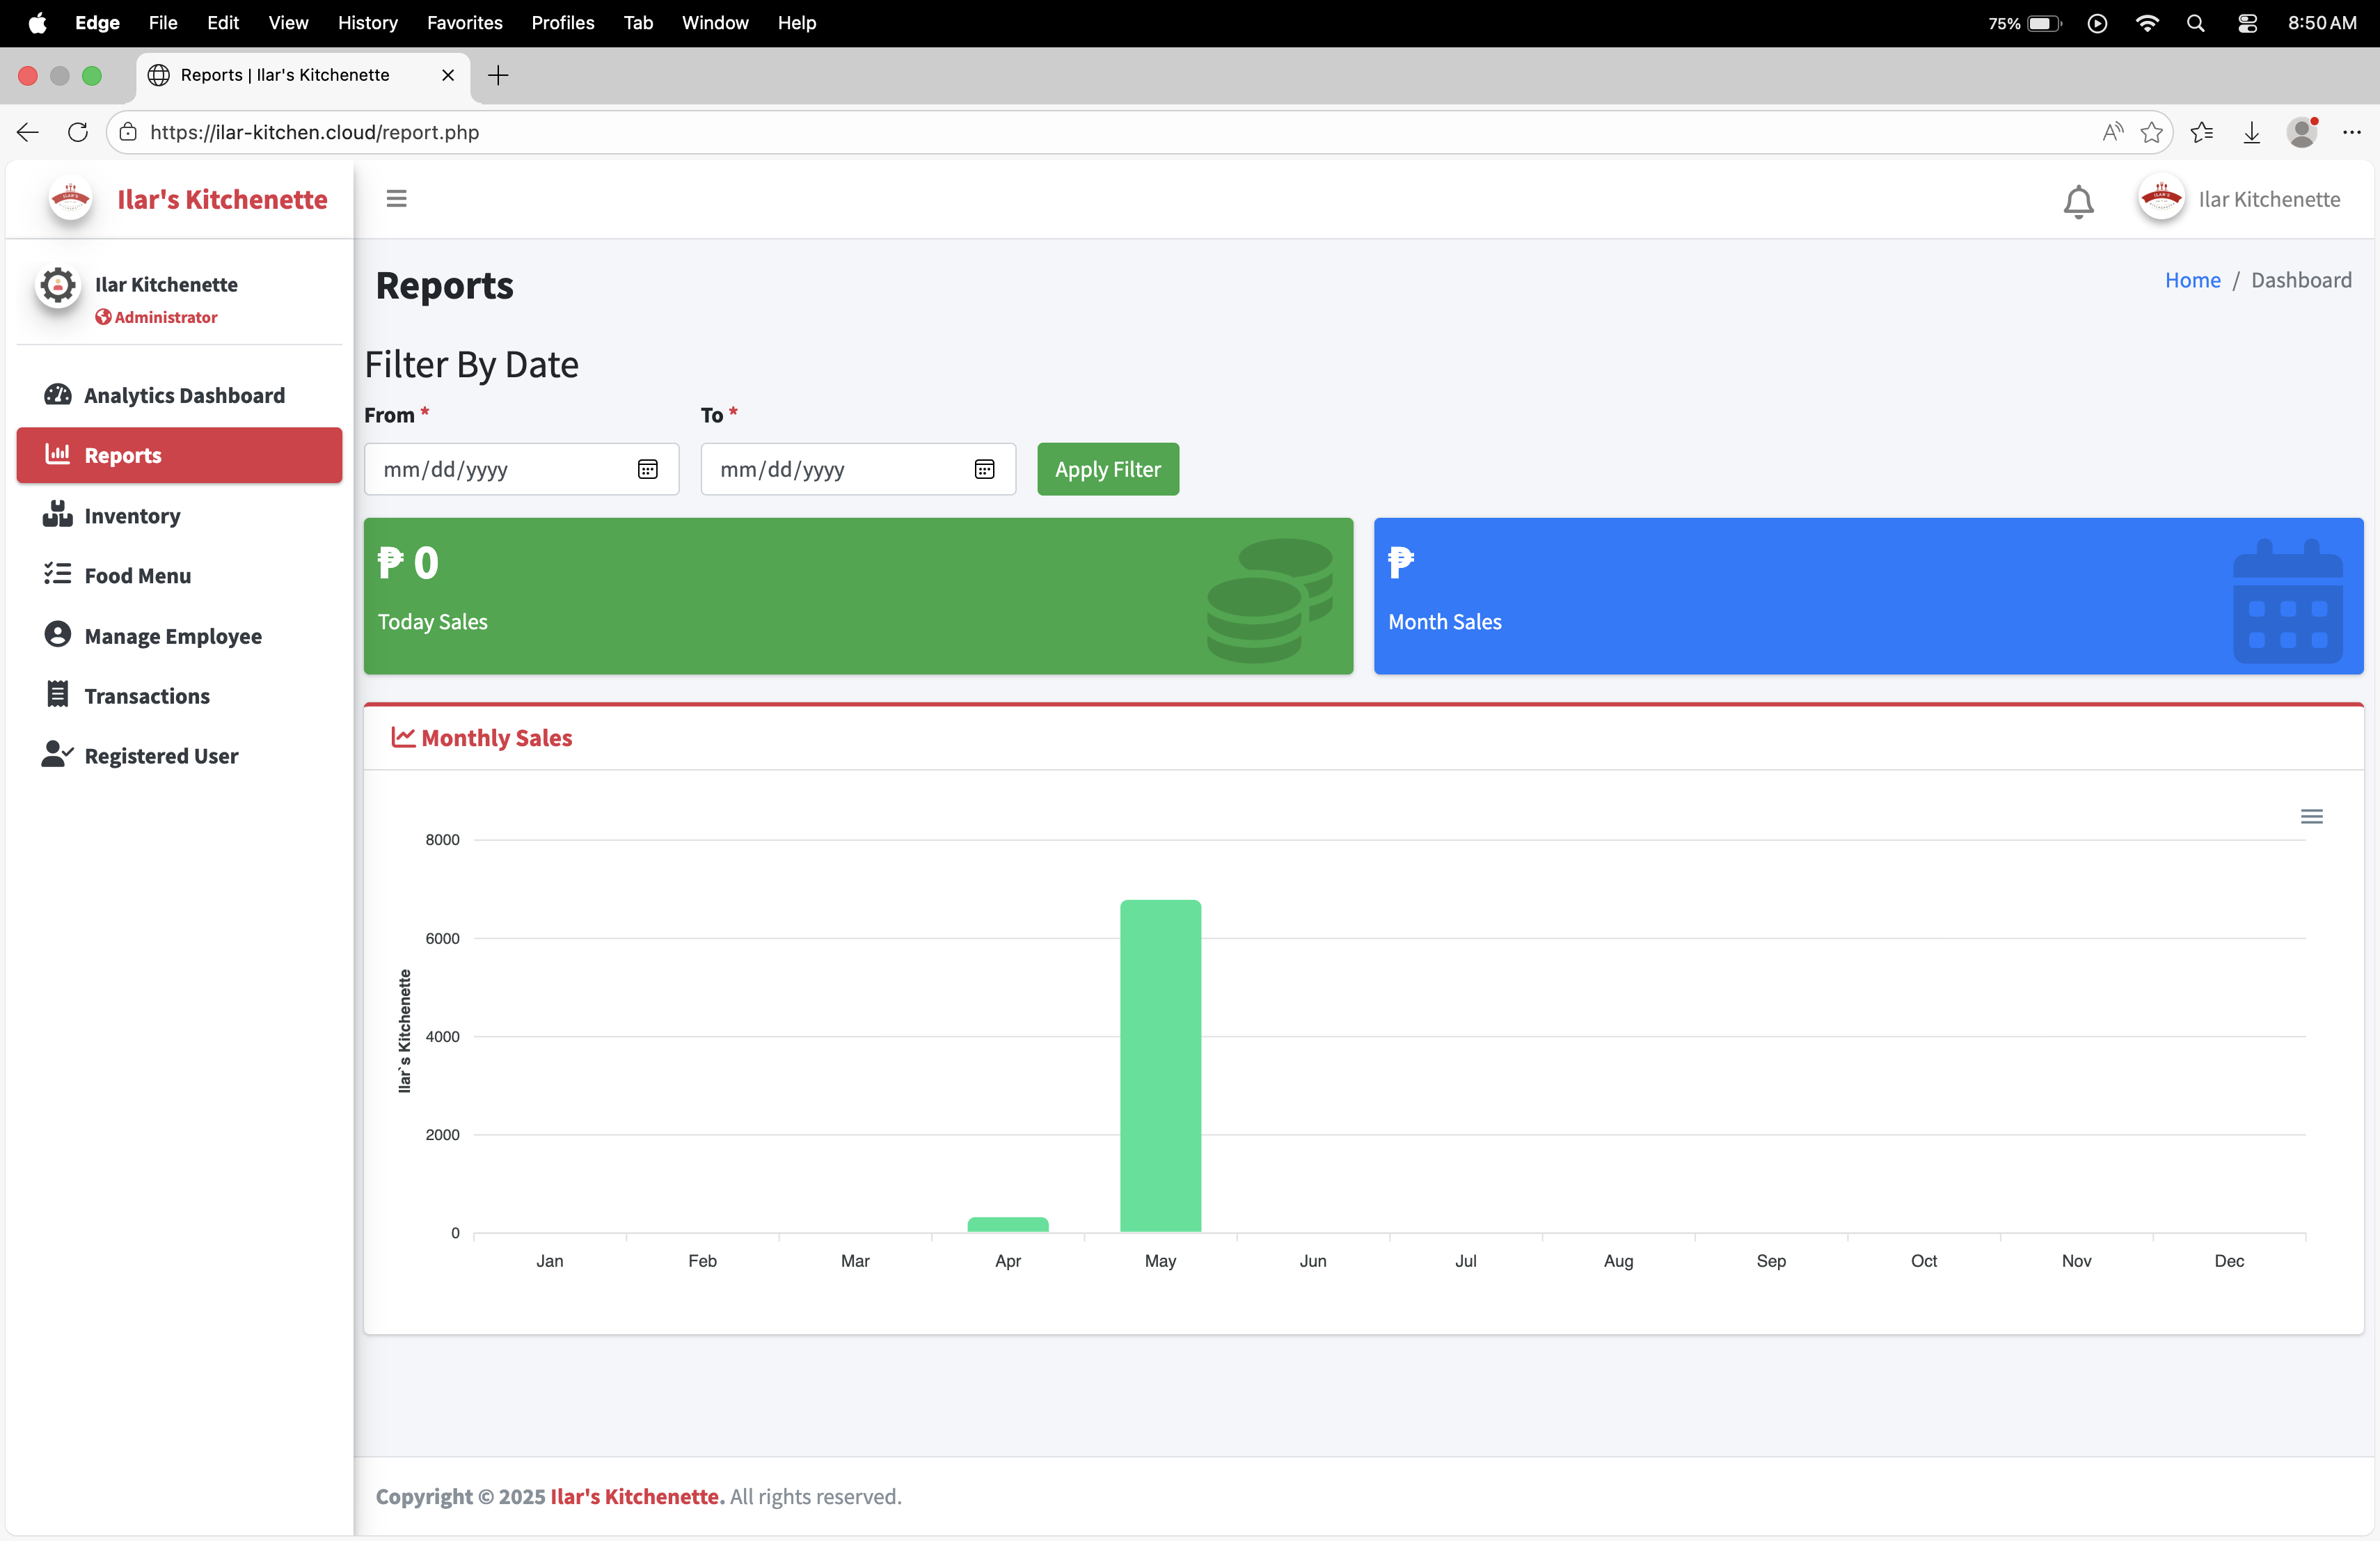Open the browser downloads icon
Viewport: 2380px width, 1541px height.
[x=2251, y=132]
